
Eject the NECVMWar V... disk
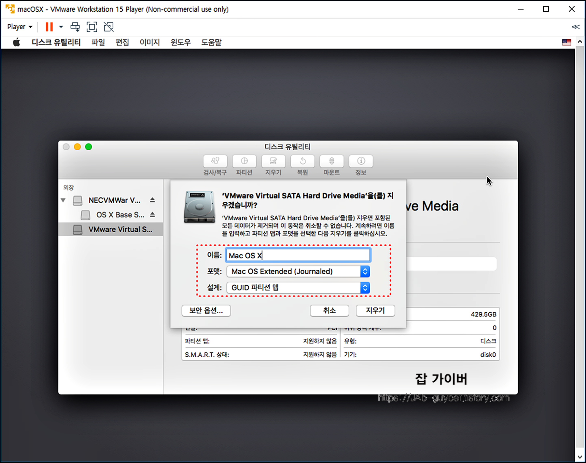(152, 200)
